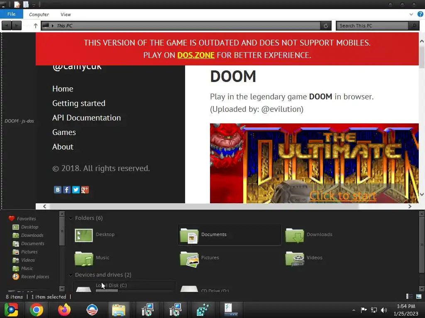Click the Start button on taskbar
425x318 pixels.
click(x=11, y=310)
